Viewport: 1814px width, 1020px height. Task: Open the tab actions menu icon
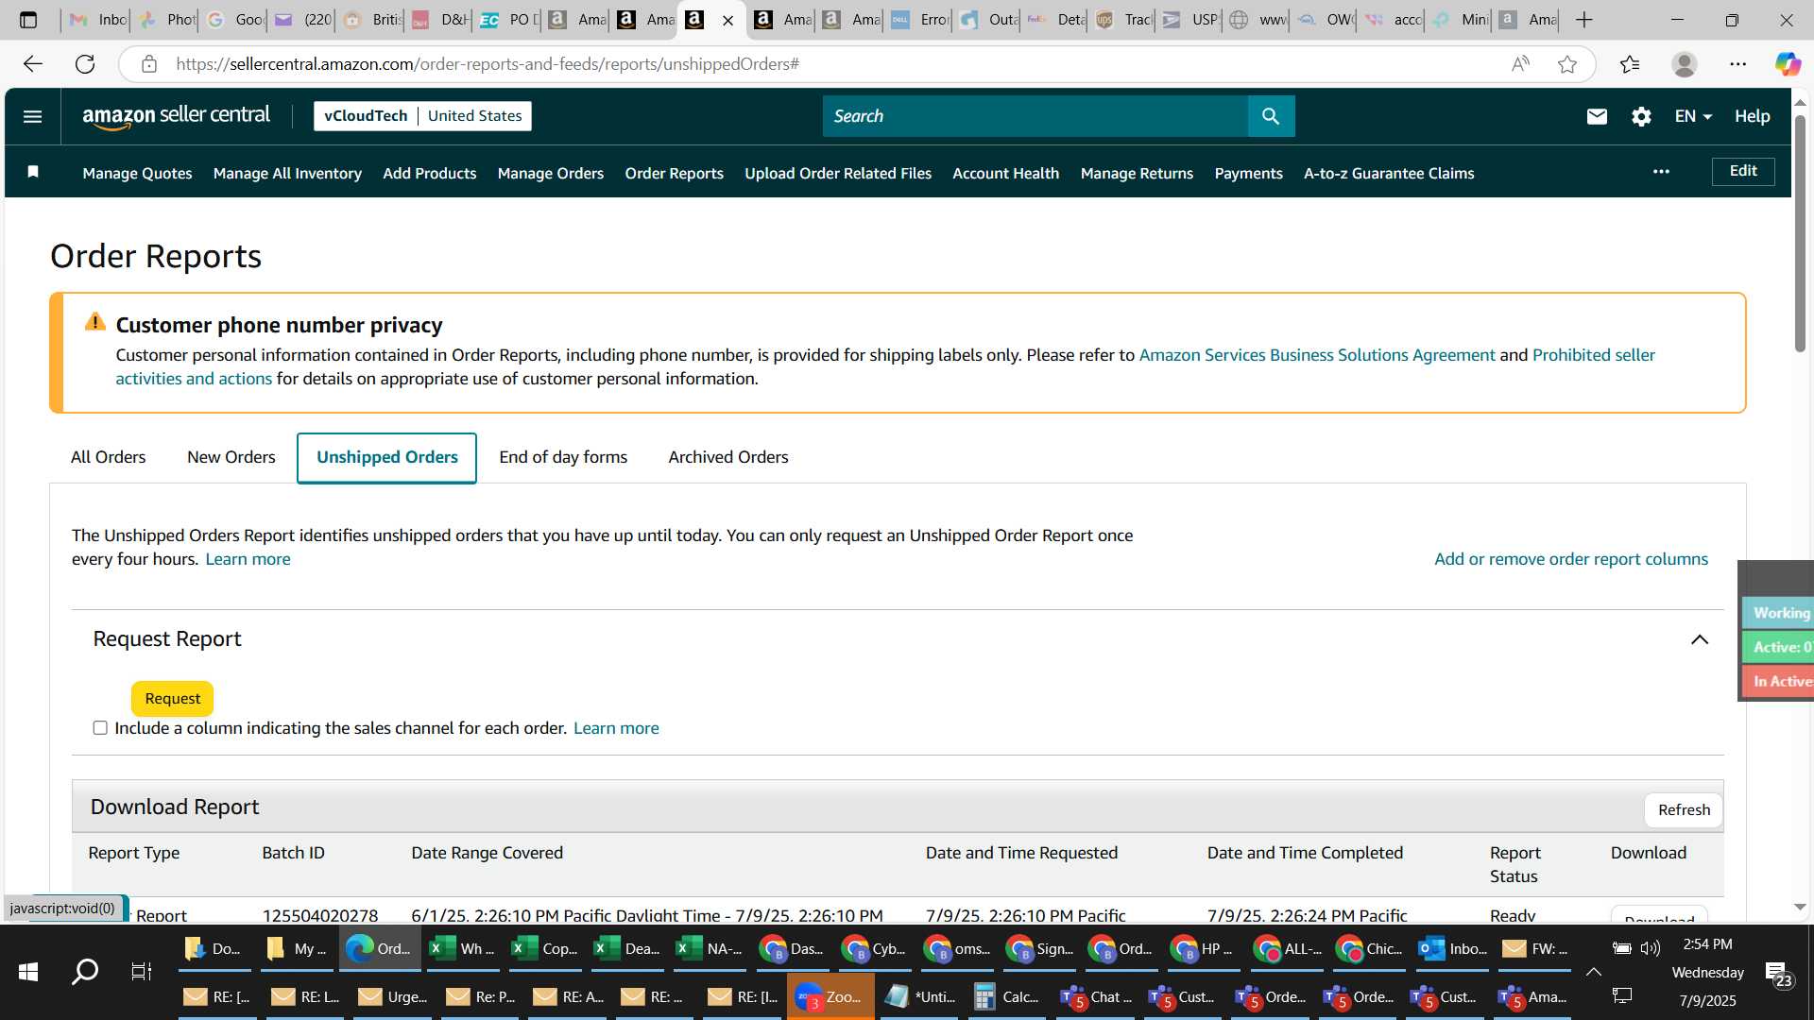[28, 20]
